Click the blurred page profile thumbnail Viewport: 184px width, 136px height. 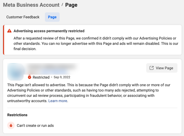(x=16, y=72)
